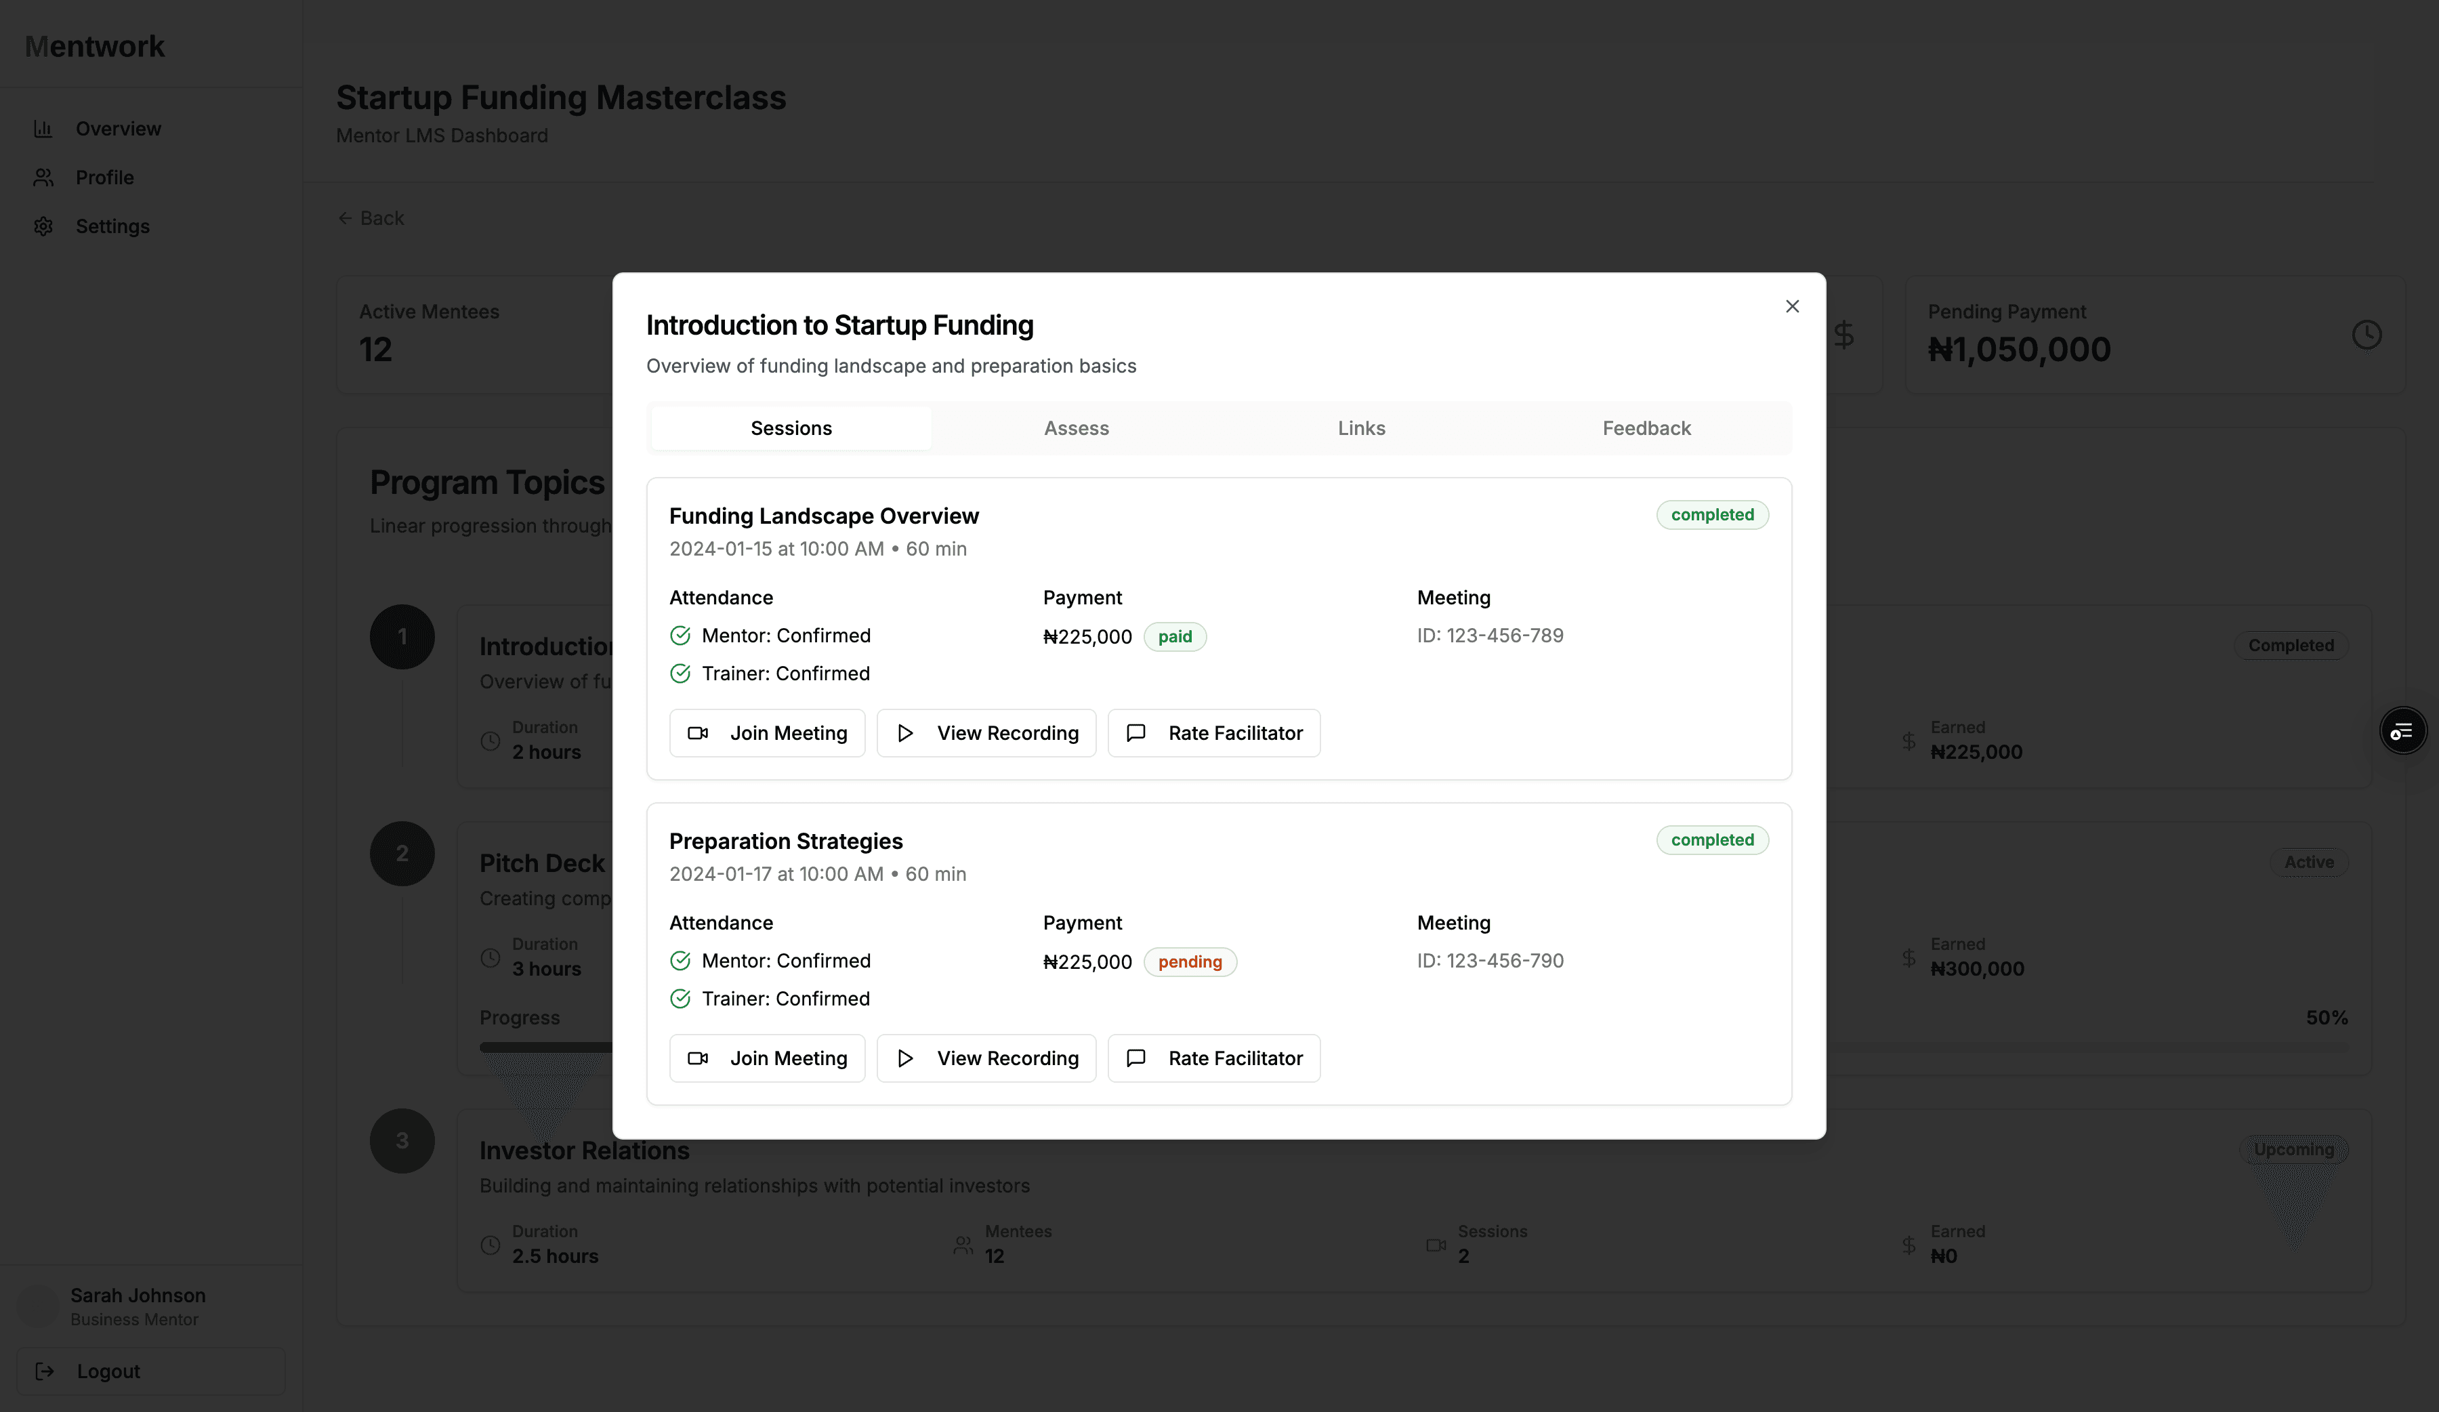Viewport: 2439px width, 1412px height.
Task: Join Meeting for Preparation Strategies session
Action: click(766, 1058)
